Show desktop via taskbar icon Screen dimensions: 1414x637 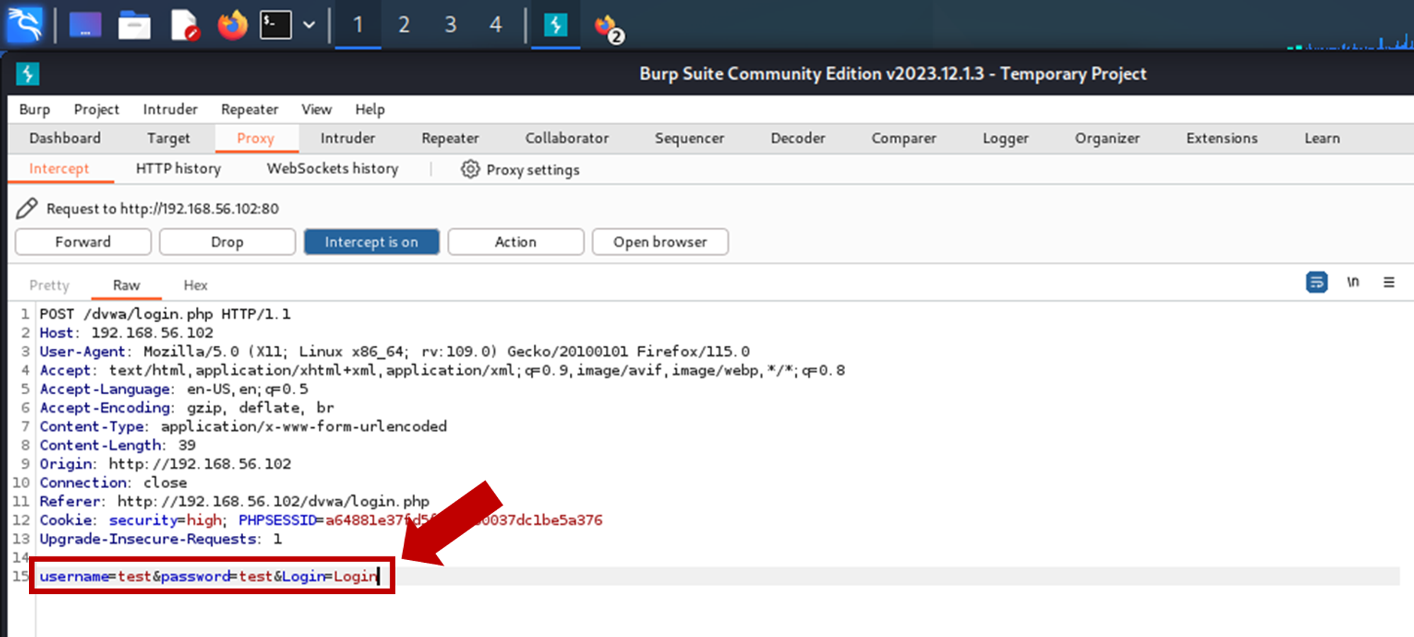[x=86, y=25]
